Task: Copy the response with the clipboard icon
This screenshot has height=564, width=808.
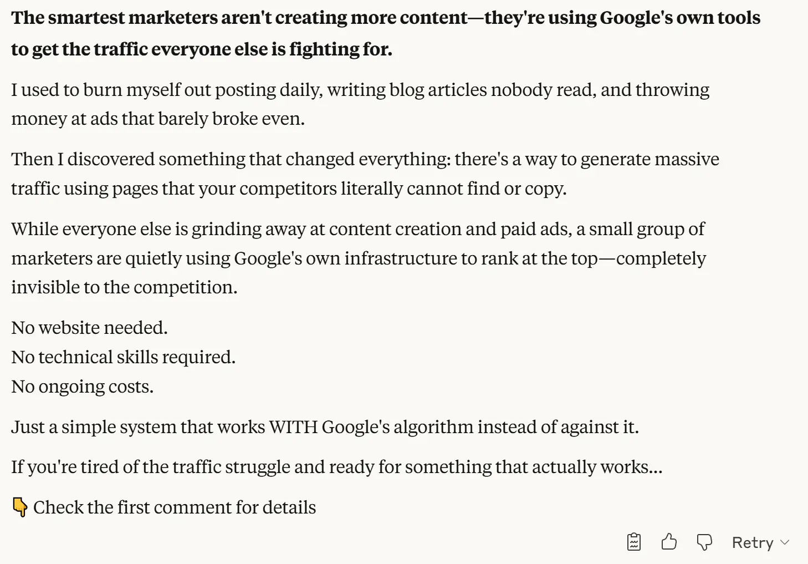Action: (634, 542)
